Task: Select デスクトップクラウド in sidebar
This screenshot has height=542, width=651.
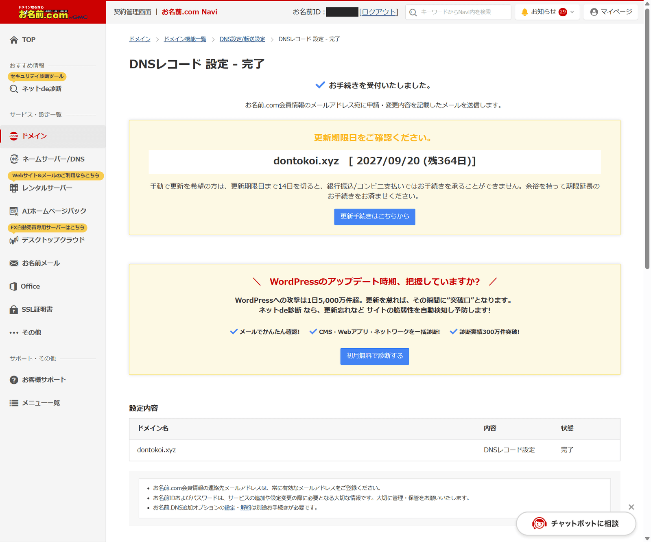Action: coord(53,240)
